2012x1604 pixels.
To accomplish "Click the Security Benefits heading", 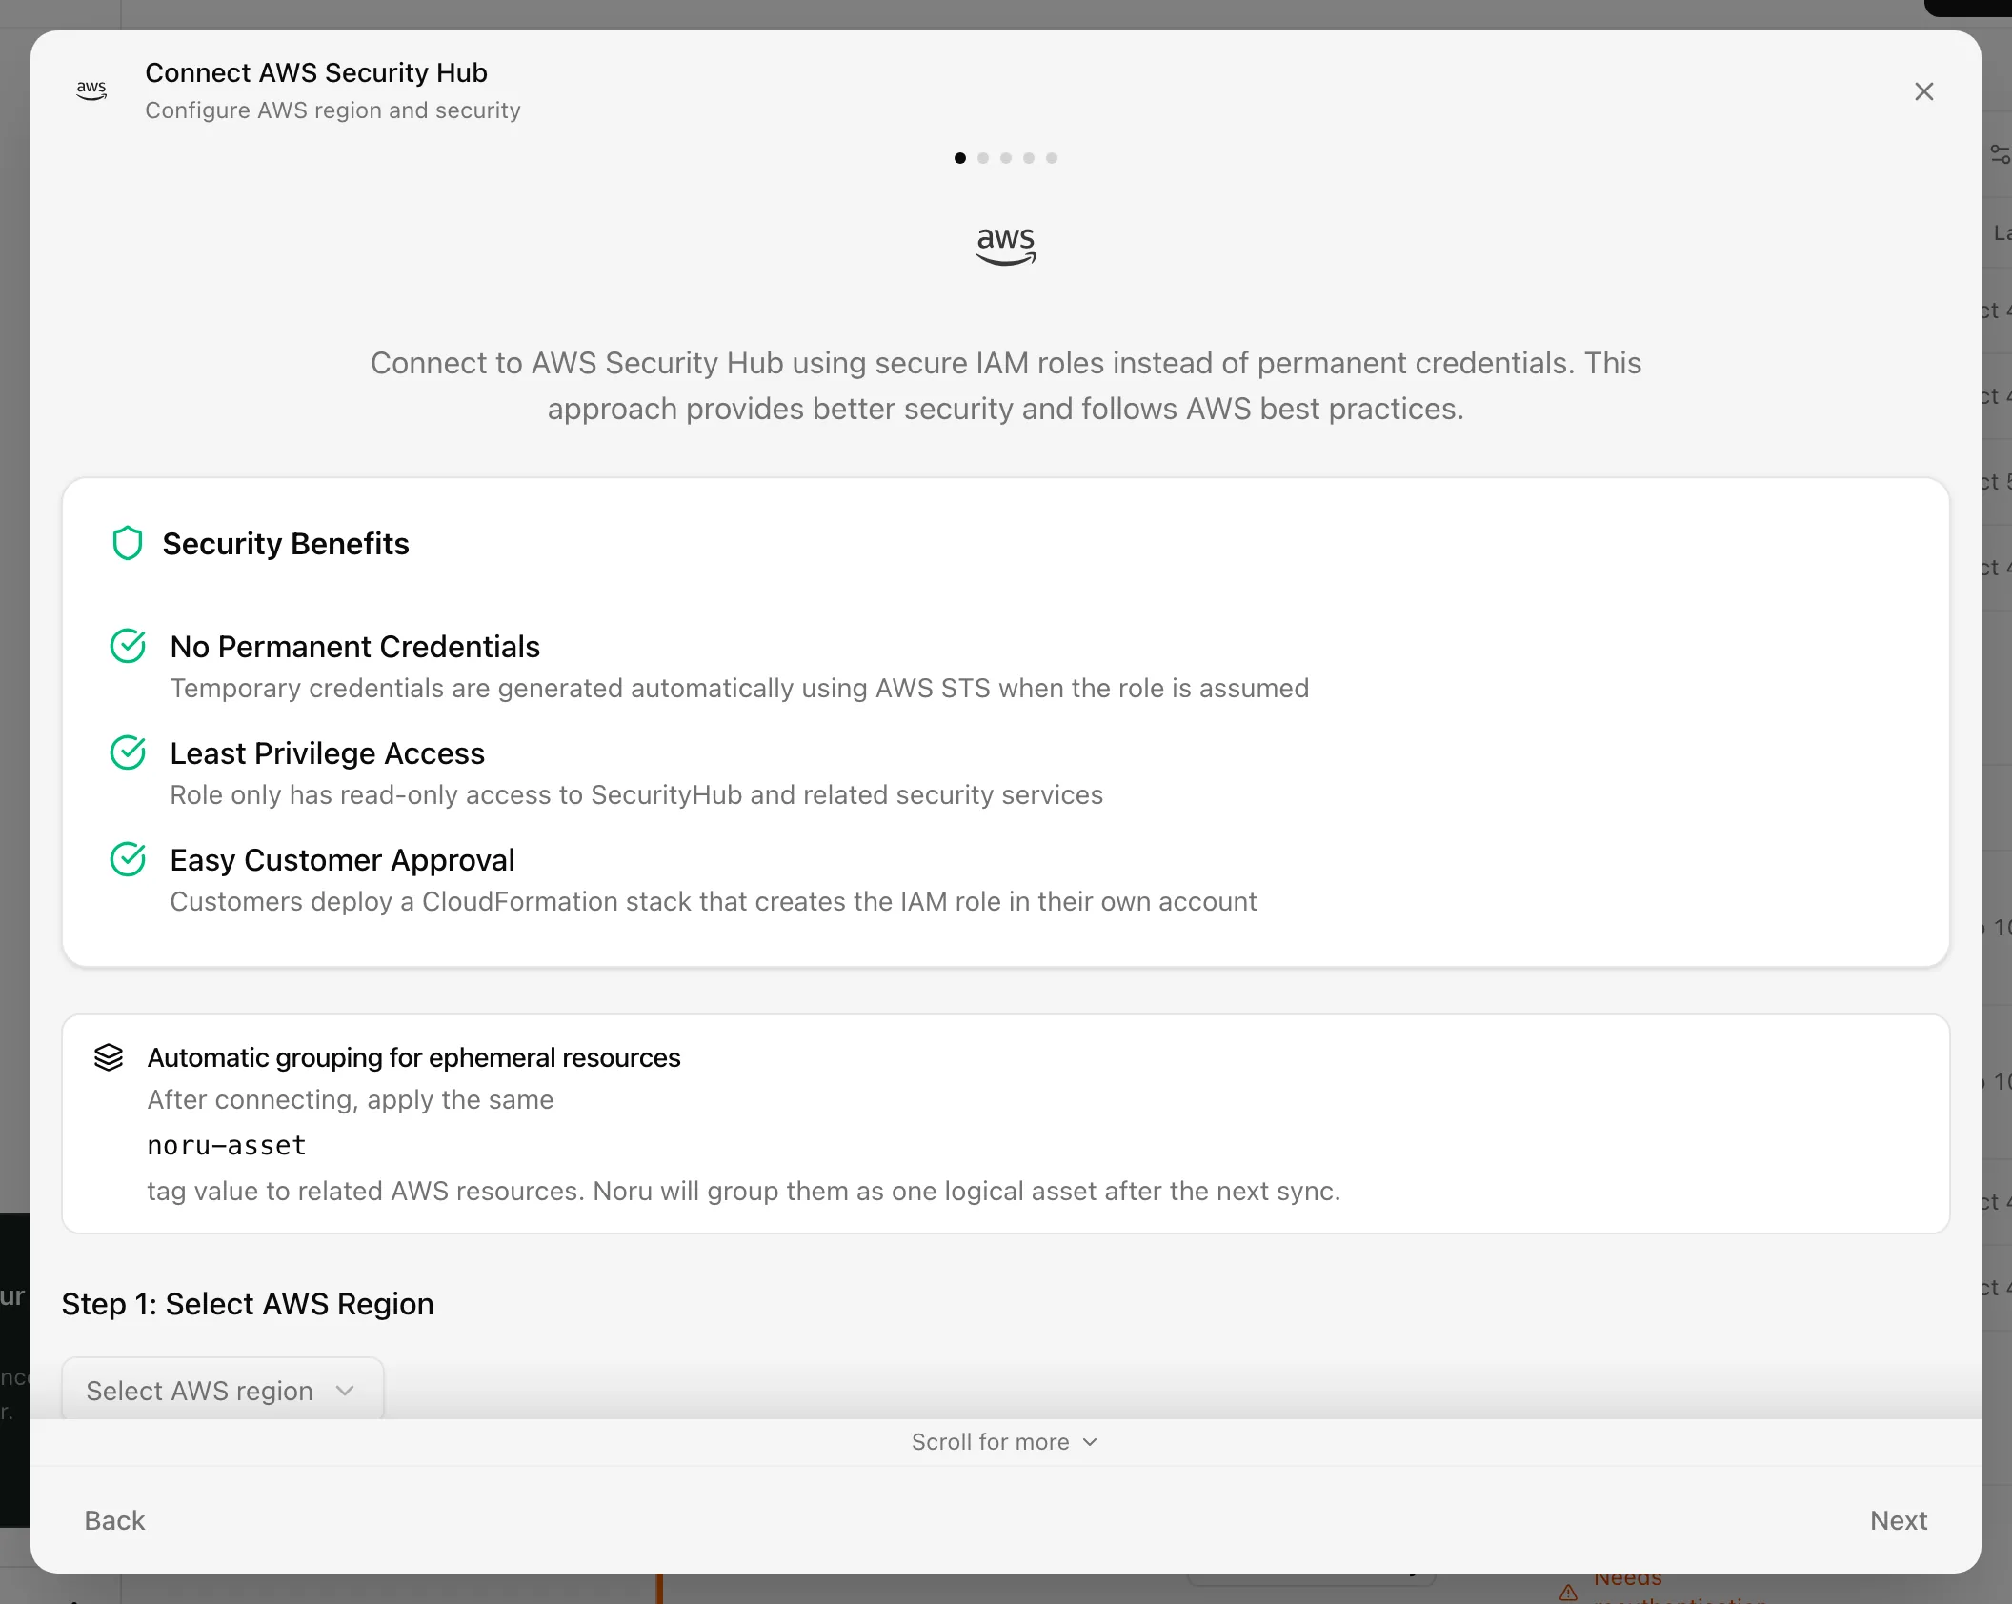I will point(286,543).
